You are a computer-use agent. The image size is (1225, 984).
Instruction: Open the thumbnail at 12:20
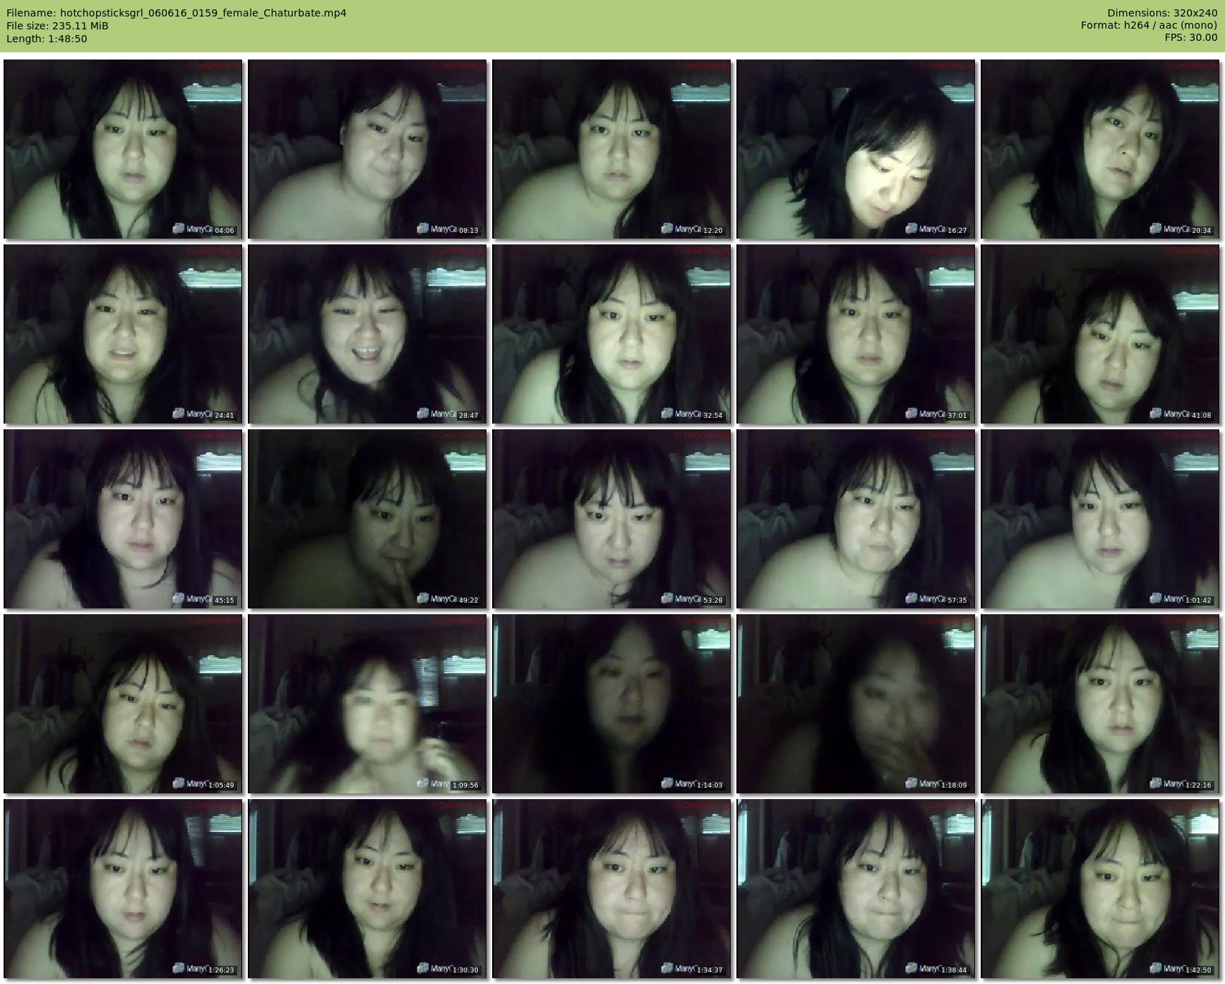click(612, 149)
